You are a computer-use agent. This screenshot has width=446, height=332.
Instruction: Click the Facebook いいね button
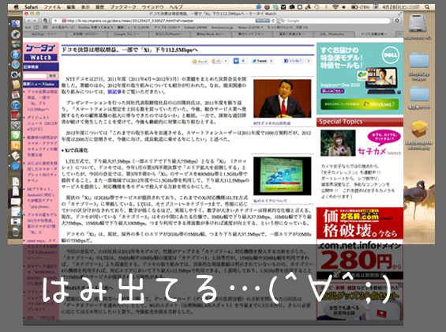pyautogui.click(x=294, y=61)
